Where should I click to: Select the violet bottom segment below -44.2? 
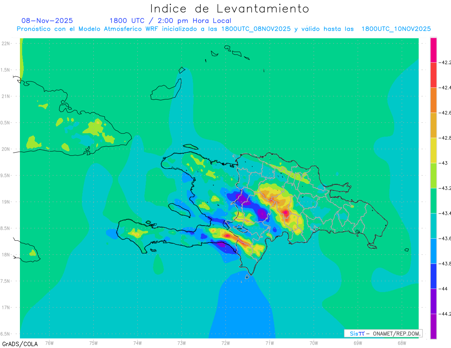433,326
